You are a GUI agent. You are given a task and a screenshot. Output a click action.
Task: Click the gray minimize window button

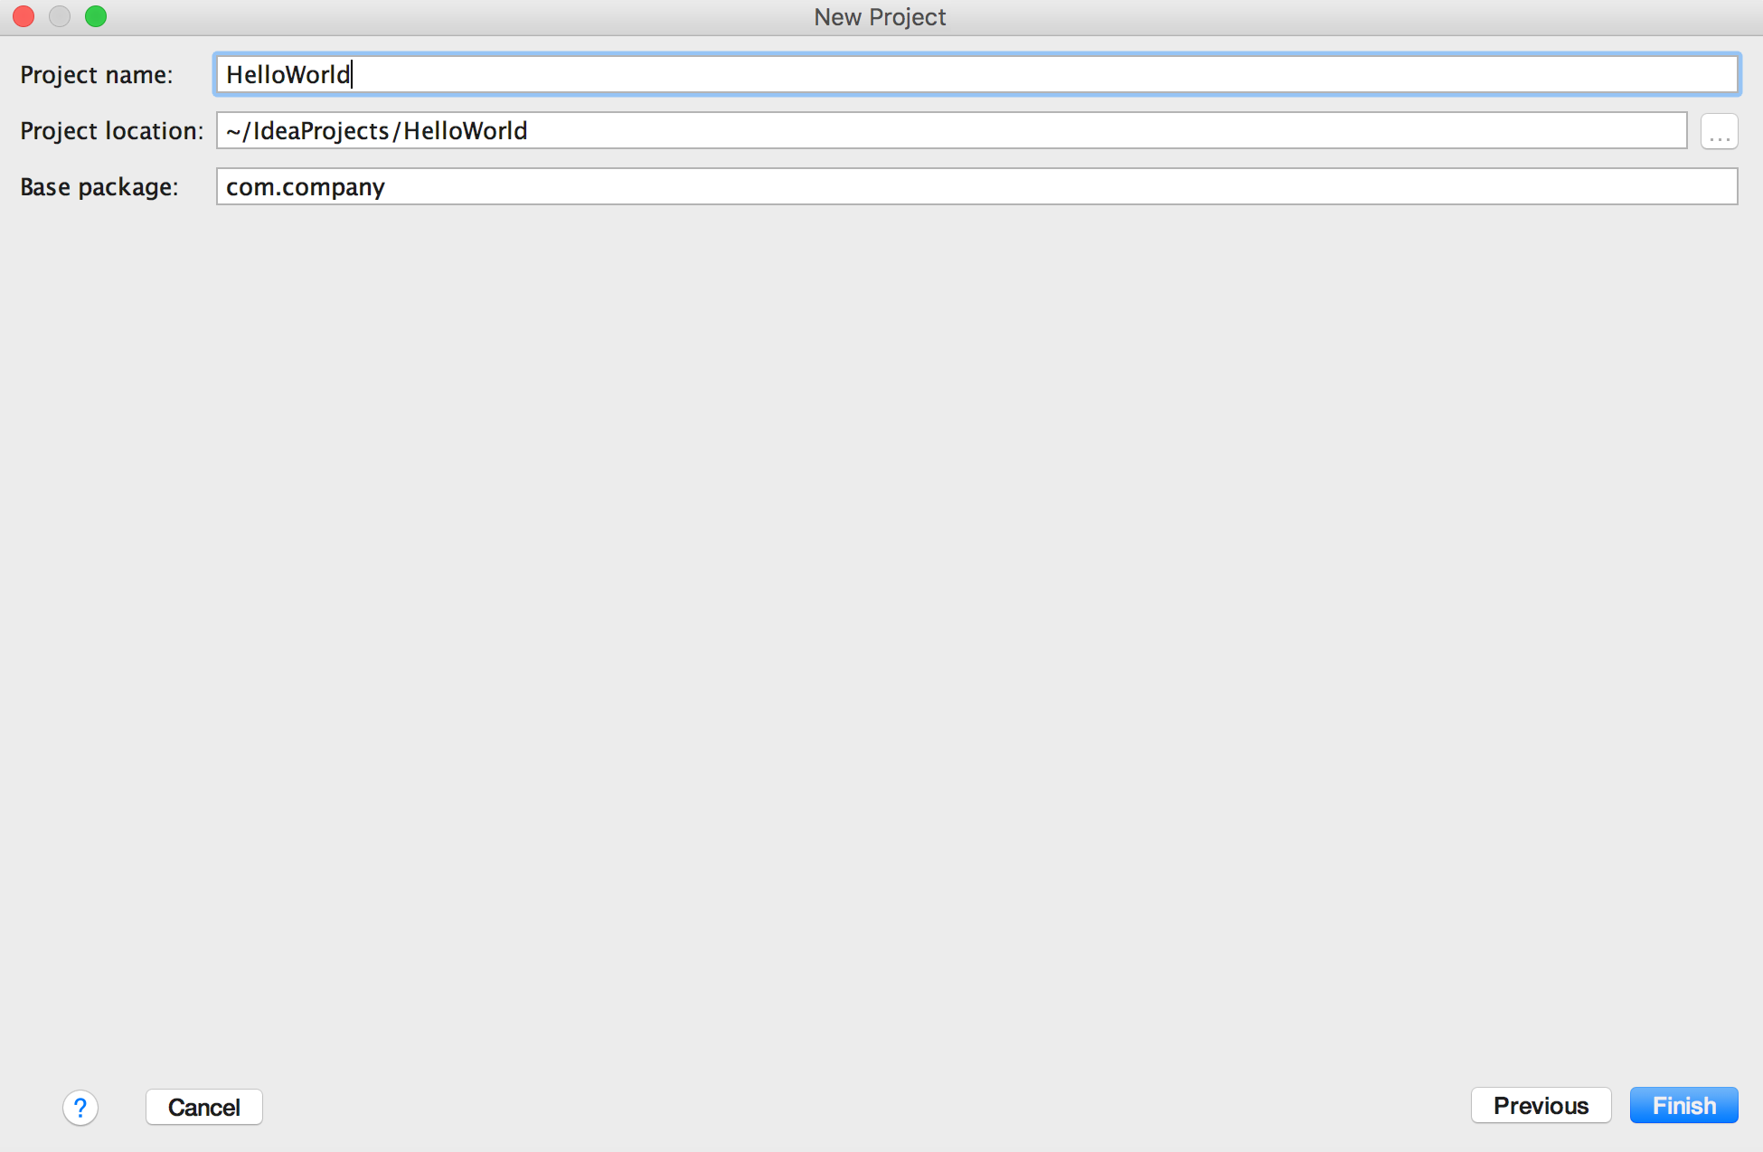[x=59, y=16]
